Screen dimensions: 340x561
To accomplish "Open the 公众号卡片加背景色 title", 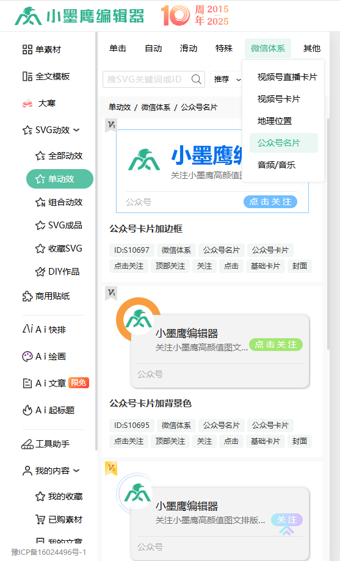I will pyautogui.click(x=150, y=404).
